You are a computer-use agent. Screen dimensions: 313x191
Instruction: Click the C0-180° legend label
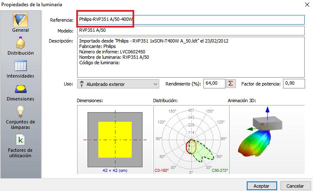coord(162,171)
